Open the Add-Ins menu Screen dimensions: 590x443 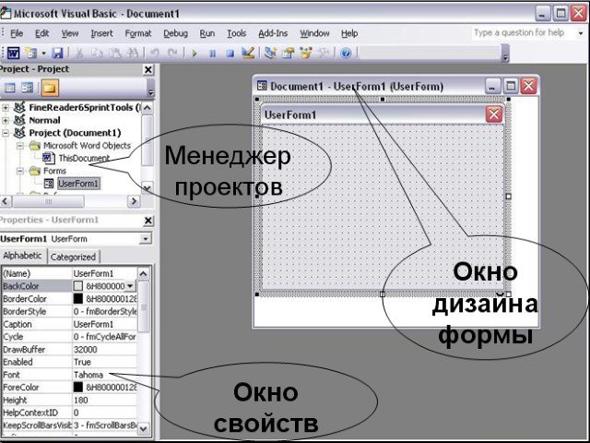pyautogui.click(x=273, y=33)
